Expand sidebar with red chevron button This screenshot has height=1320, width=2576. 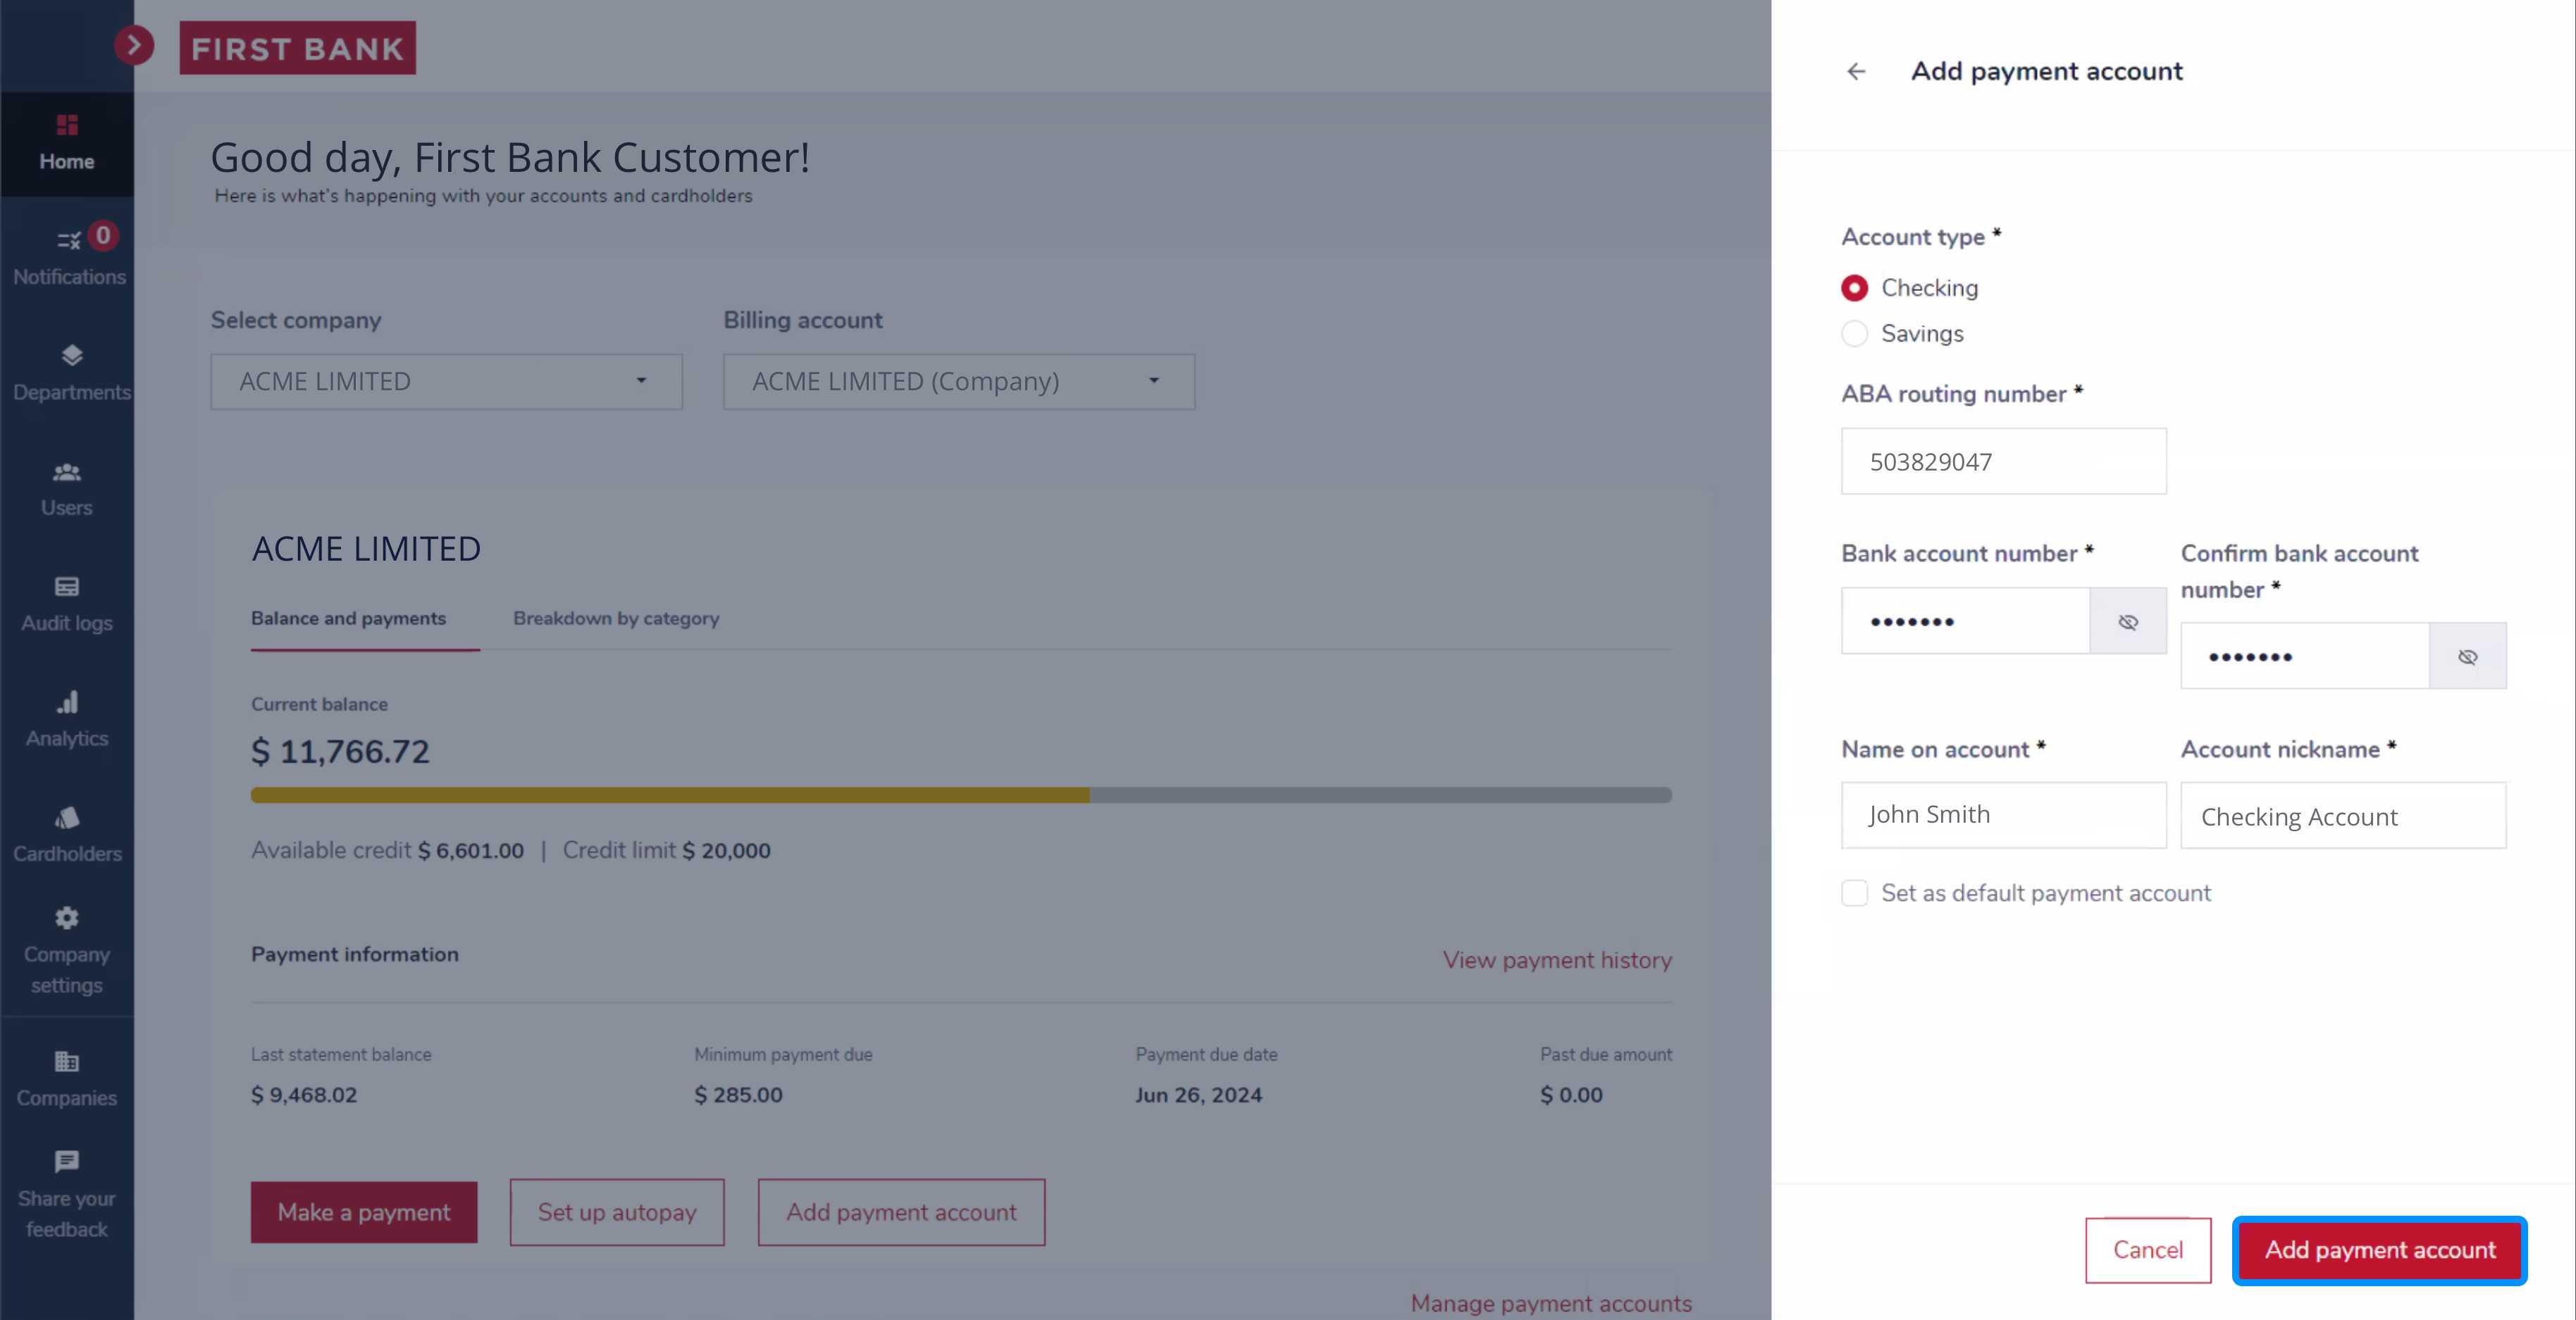click(134, 45)
